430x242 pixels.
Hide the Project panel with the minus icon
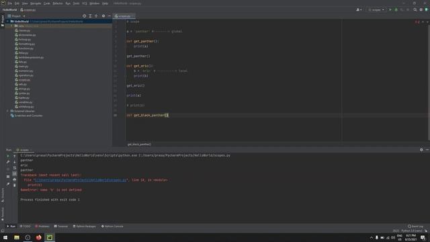(x=109, y=16)
